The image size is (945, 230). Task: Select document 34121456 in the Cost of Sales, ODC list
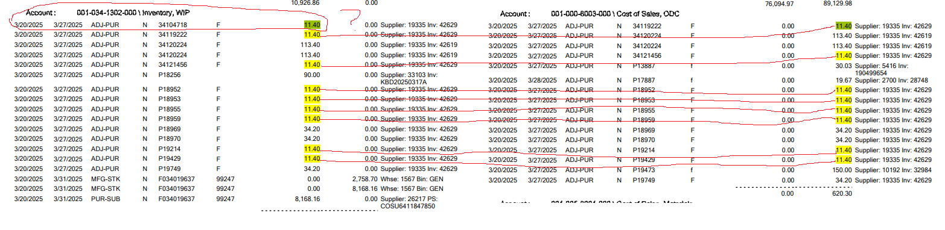pos(647,55)
